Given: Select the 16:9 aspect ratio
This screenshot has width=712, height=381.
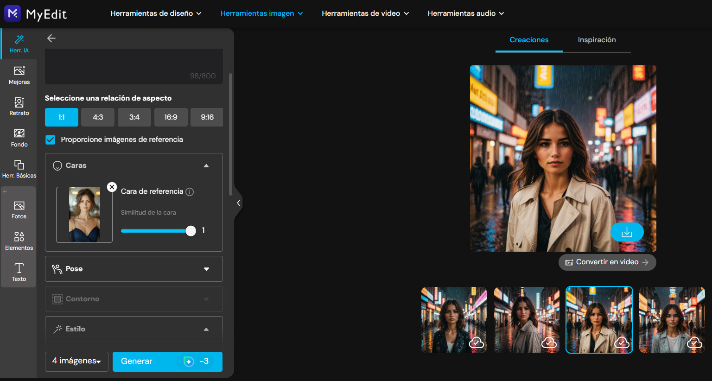Looking at the screenshot, I should [171, 117].
